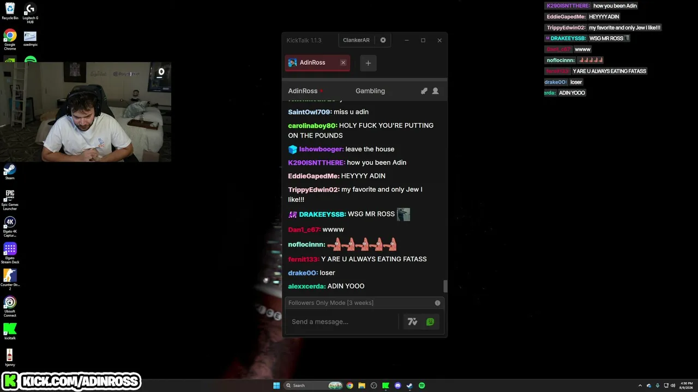The image size is (698, 392).
Task: Open the Epic Games Launcher desktop icon
Action: (10, 200)
